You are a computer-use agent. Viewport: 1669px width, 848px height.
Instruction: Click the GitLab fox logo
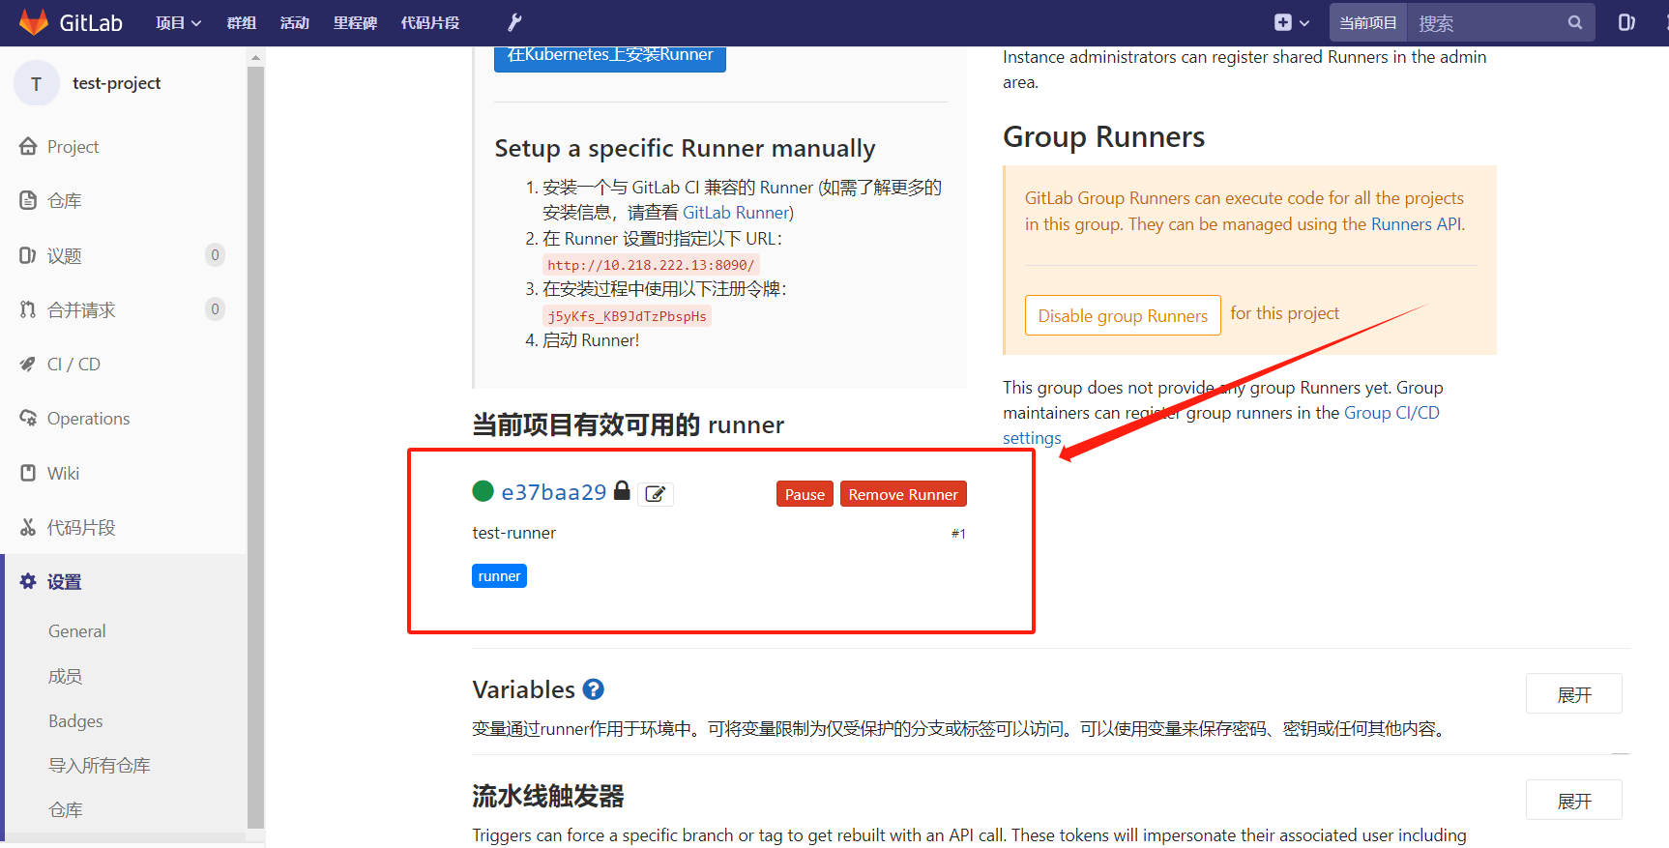click(34, 22)
